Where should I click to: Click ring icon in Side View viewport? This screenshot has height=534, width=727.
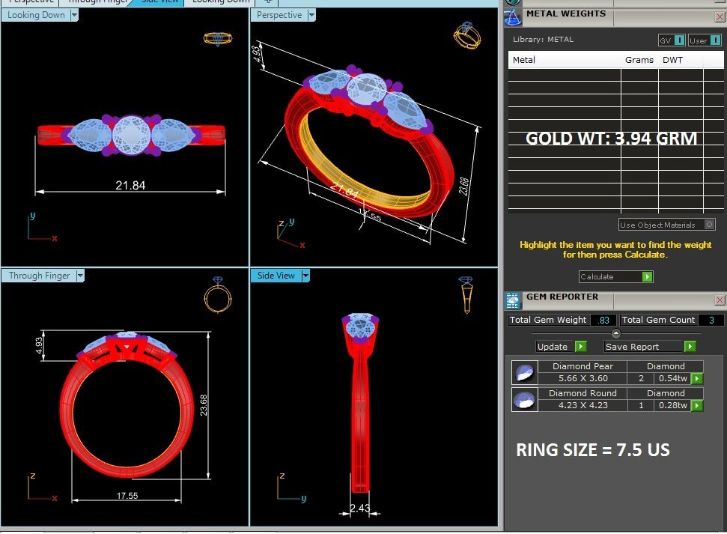tap(466, 295)
